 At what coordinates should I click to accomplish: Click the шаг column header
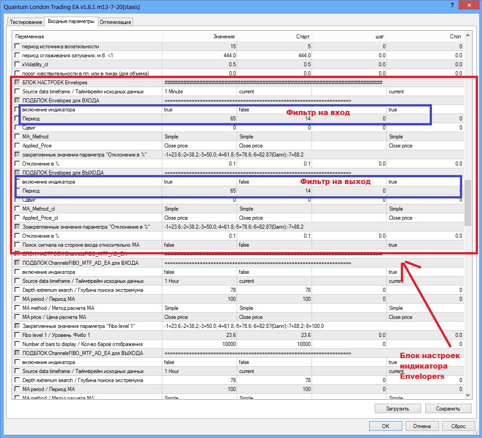tap(349, 36)
